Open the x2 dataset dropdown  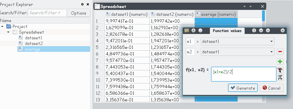pos(237,52)
